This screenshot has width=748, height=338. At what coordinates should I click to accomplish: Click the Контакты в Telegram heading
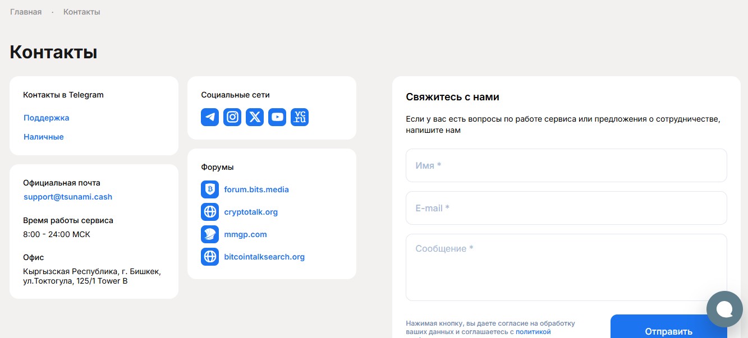point(63,95)
